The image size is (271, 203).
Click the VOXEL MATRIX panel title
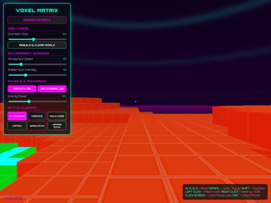(37, 11)
